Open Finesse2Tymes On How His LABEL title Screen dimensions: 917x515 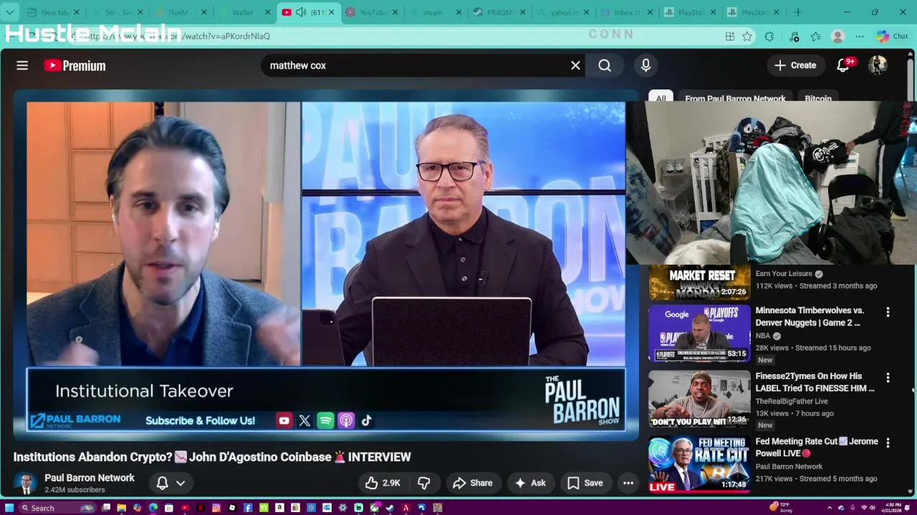click(x=815, y=382)
